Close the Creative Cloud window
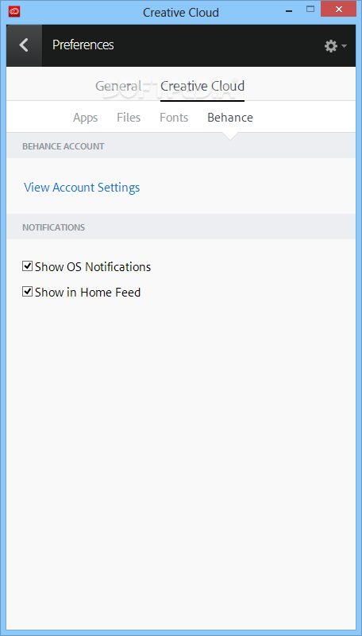The image size is (362, 636). (338, 9)
